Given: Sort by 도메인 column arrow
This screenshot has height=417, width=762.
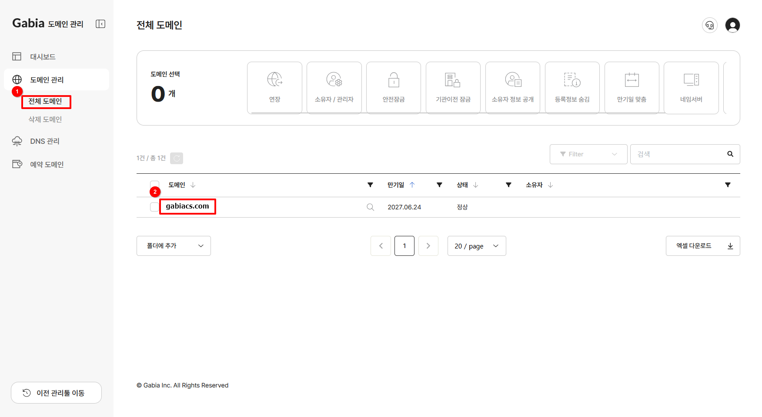Looking at the screenshot, I should tap(193, 185).
